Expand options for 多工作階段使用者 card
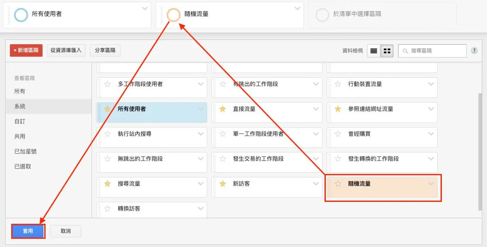The width and height of the screenshot is (487, 247). pos(201,84)
